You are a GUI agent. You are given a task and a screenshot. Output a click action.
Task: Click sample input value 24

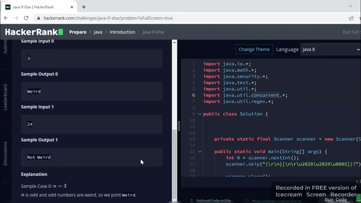[x=30, y=124]
